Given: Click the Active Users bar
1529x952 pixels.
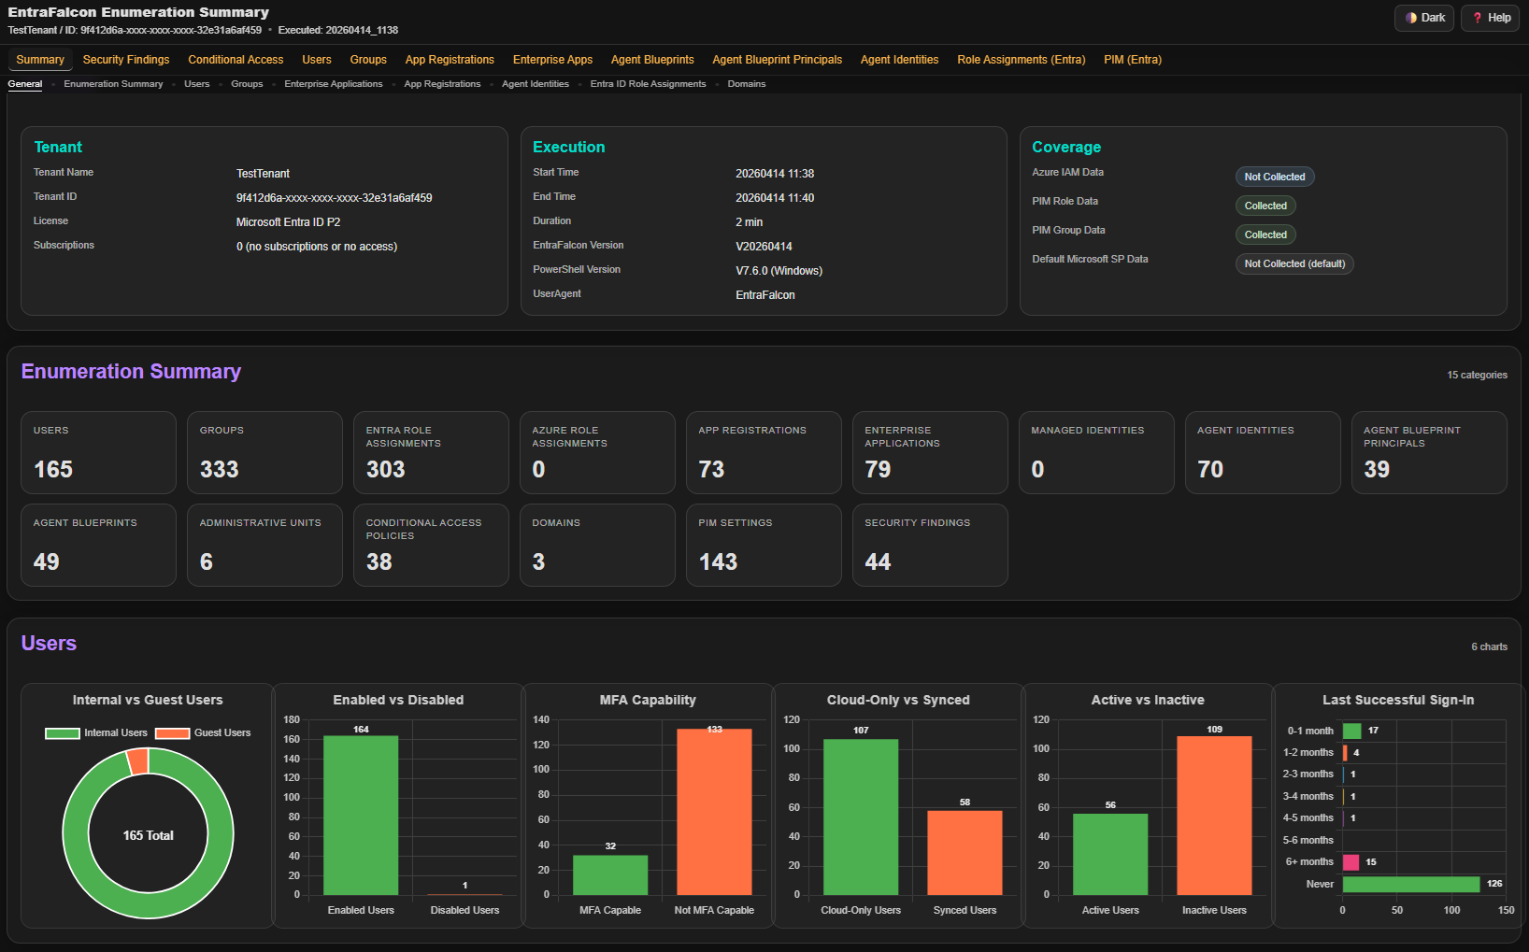Looking at the screenshot, I should pos(1110,854).
